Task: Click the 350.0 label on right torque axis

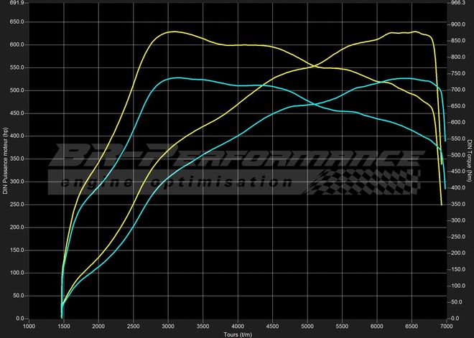Action: (x=457, y=205)
